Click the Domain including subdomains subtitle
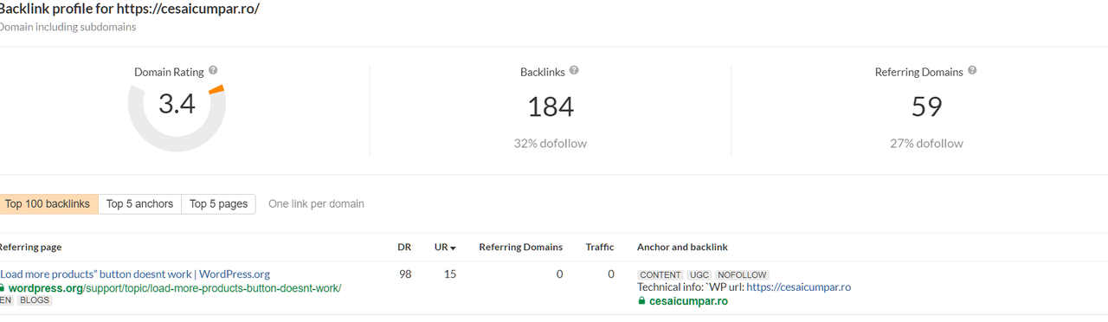 tap(68, 27)
